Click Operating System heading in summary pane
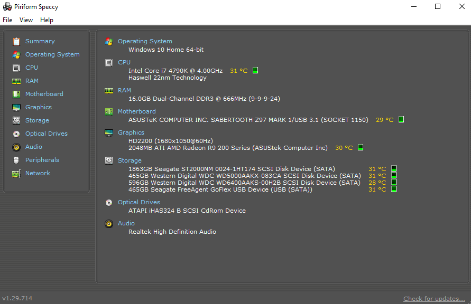 145,41
